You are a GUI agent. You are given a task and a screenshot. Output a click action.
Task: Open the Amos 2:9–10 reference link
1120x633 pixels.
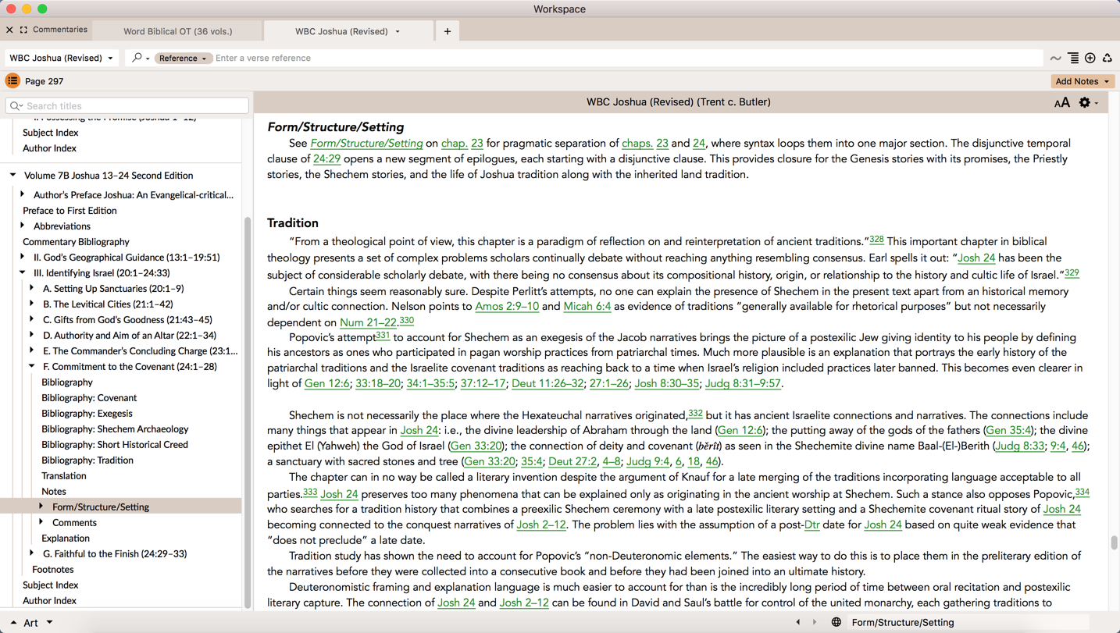pos(507,307)
